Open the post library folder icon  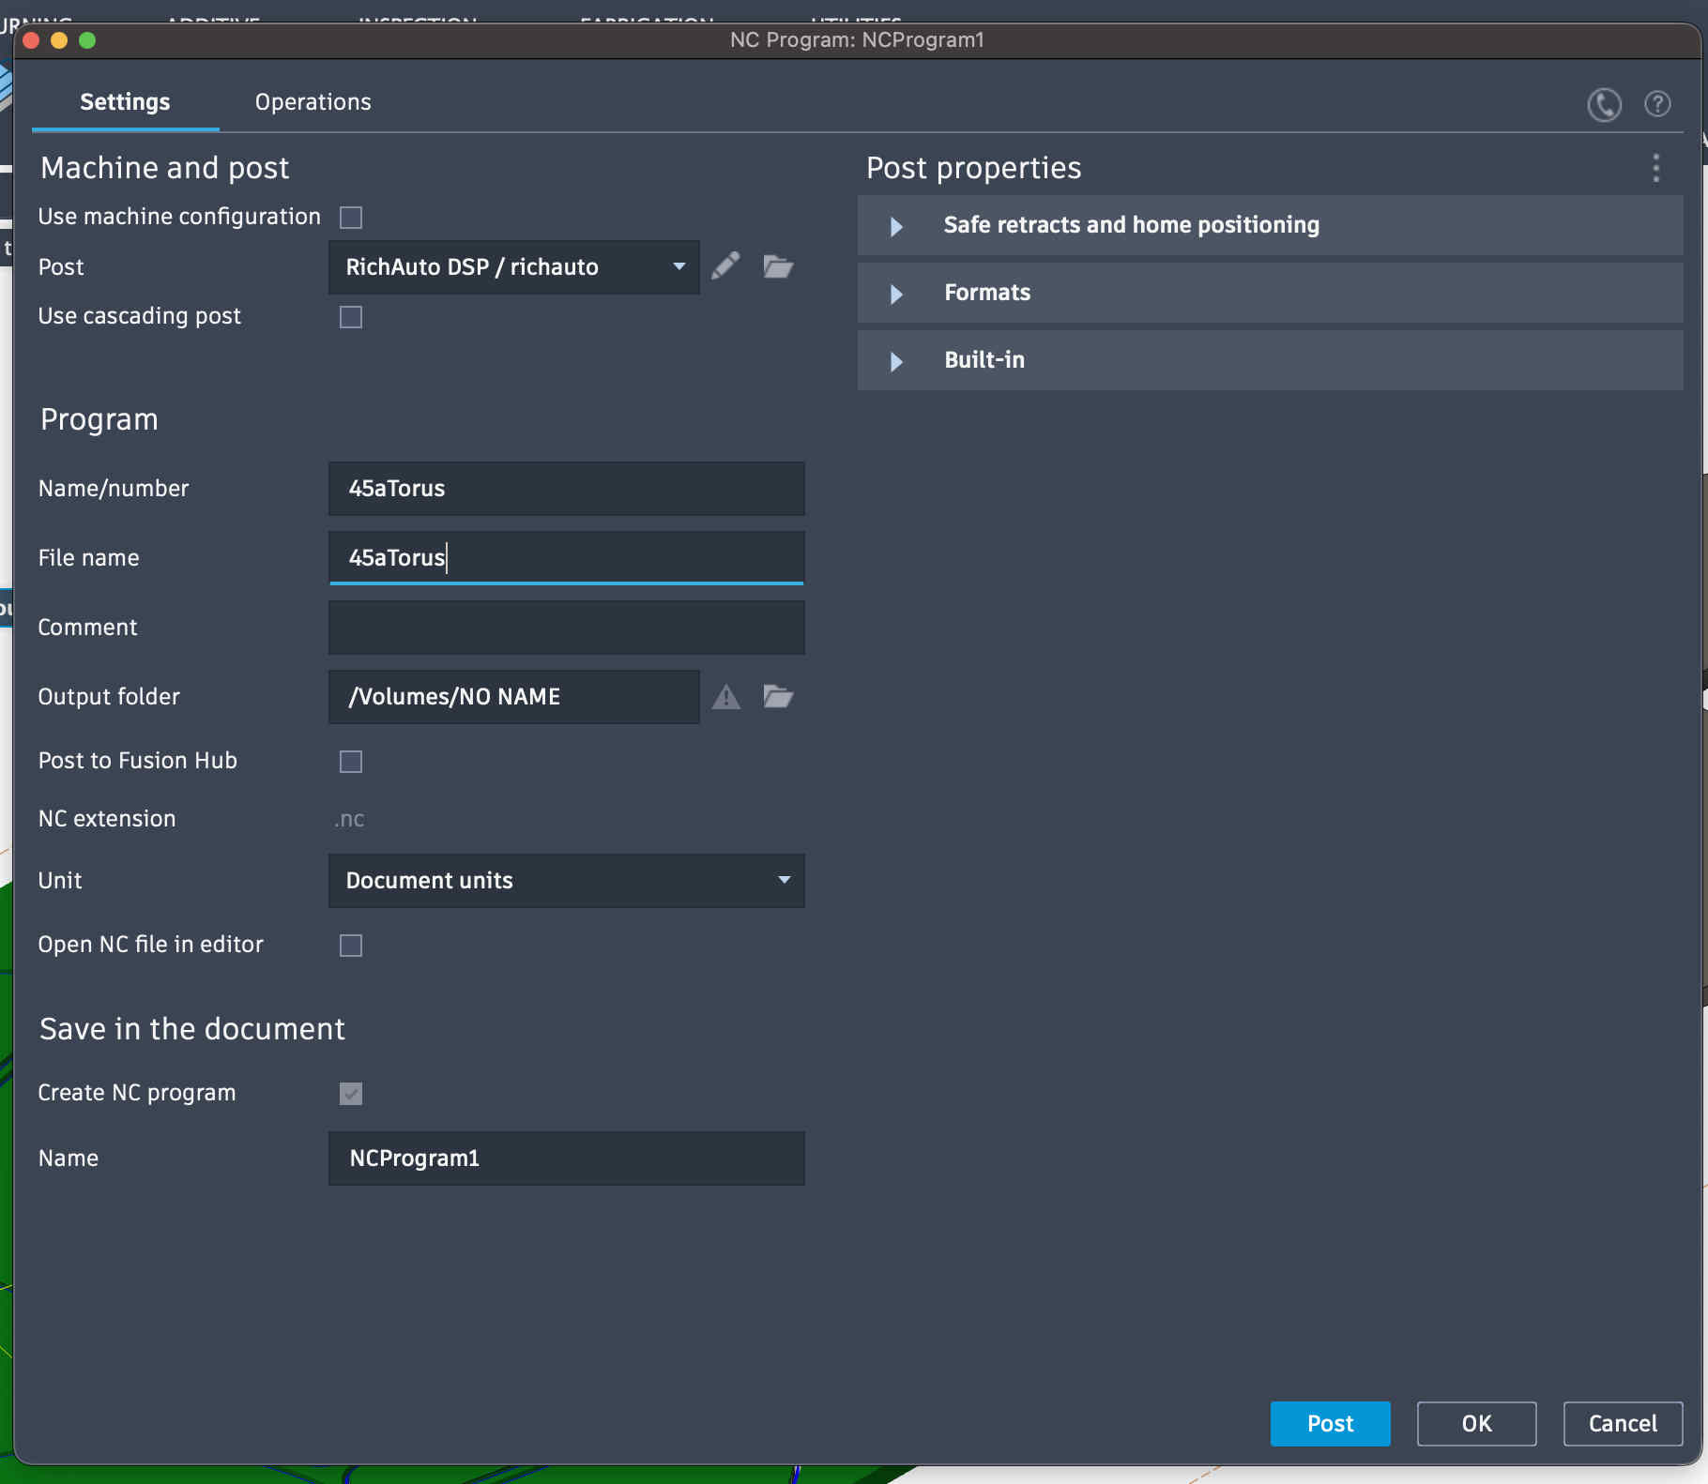pos(778,266)
